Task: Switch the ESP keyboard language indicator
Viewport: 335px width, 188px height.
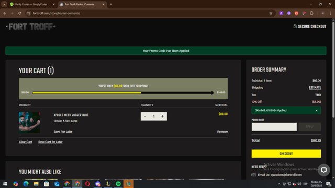Action: [306, 184]
